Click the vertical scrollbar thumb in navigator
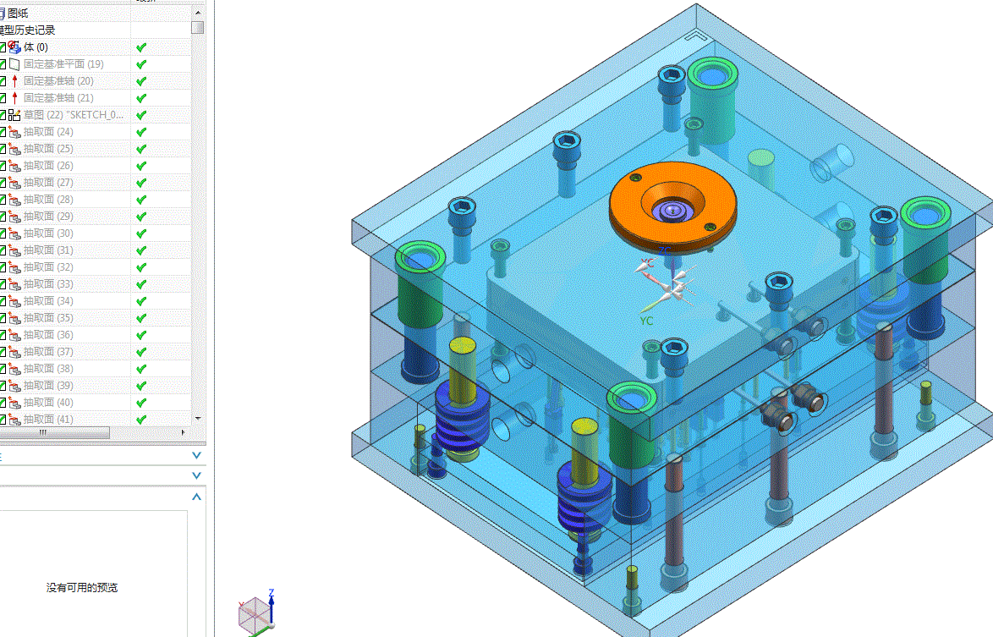The width and height of the screenshot is (993, 637). coord(198,28)
